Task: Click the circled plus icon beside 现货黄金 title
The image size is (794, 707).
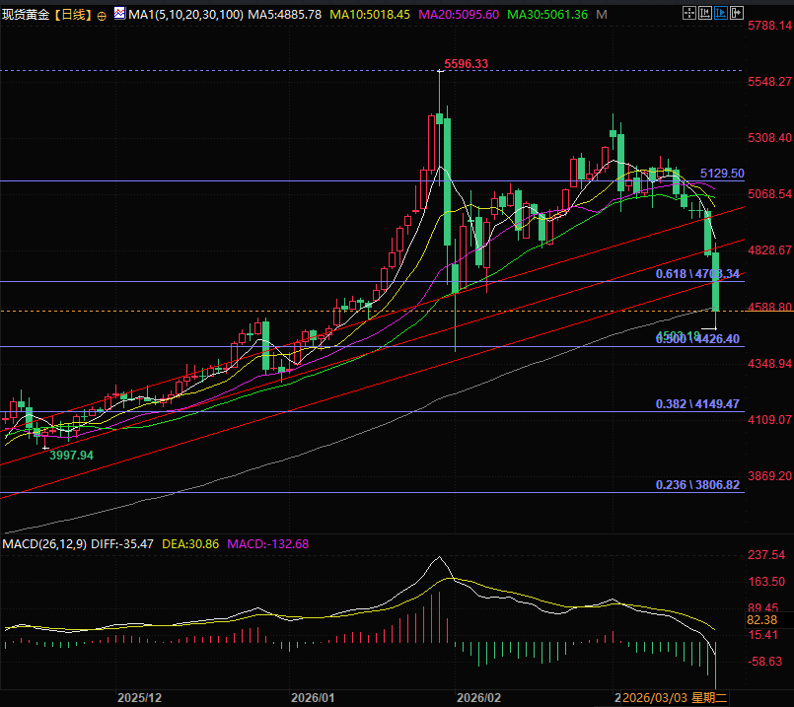Action: [102, 16]
